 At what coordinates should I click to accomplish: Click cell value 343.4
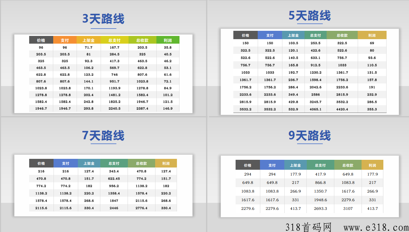coord(114,171)
